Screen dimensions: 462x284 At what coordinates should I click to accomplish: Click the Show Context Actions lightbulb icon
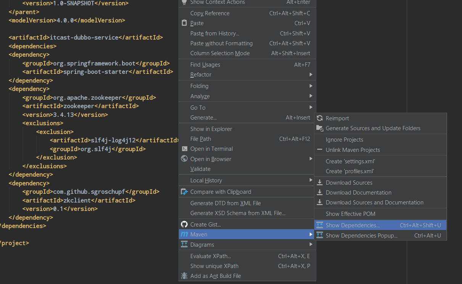click(x=185, y=3)
